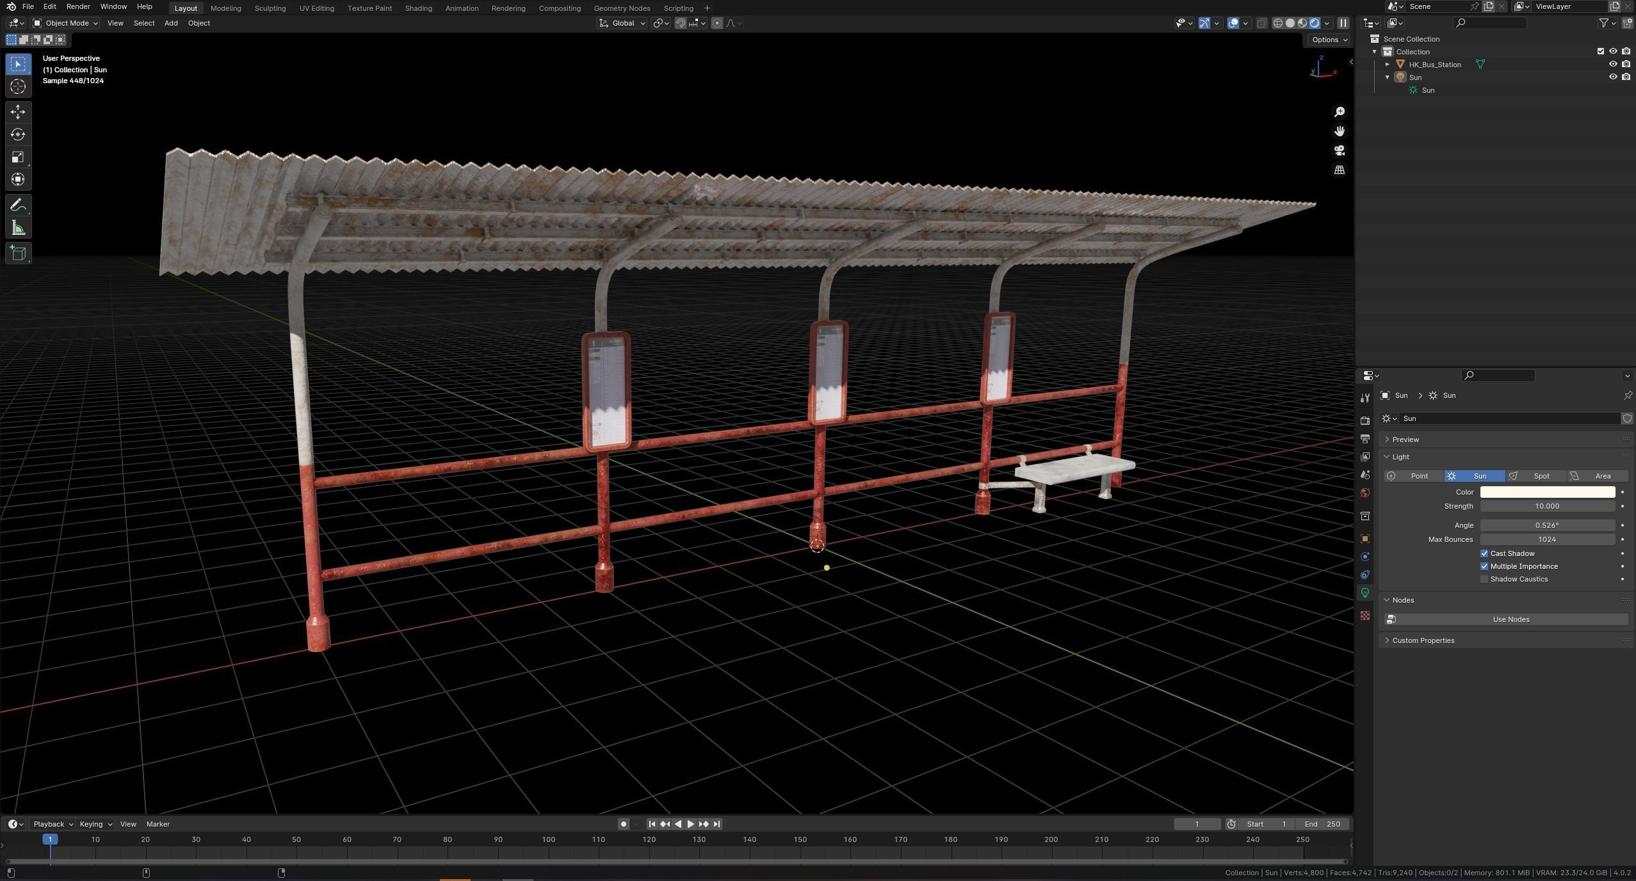Image resolution: width=1636 pixels, height=881 pixels.
Task: Select the Rotate tool
Action: [x=18, y=134]
